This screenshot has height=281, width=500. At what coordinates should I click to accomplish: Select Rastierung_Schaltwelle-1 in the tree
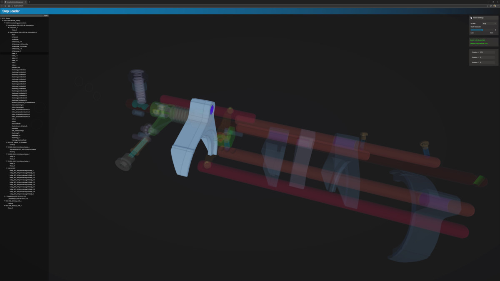click(19, 70)
